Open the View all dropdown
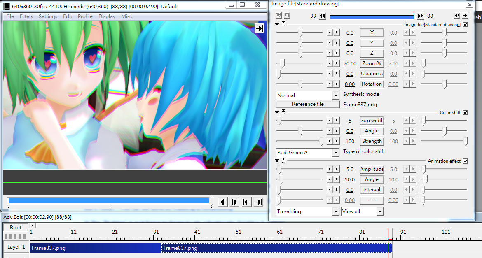Image resolution: width=482 pixels, height=258 pixels. 362,212
